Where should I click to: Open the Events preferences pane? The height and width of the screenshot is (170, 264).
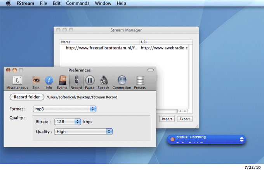62,82
